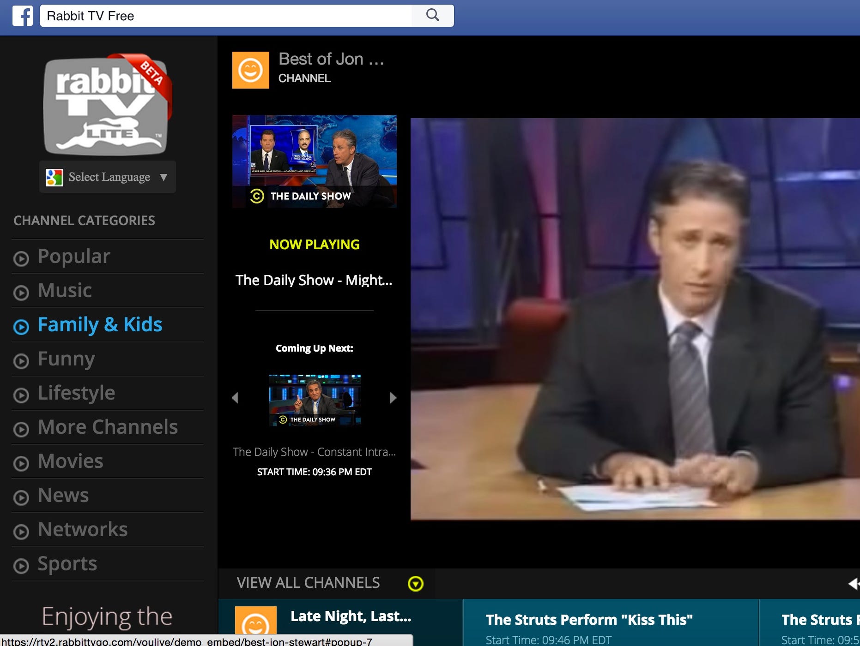This screenshot has height=646, width=860.
Task: Expand View All Channels with yellow arrow
Action: 416,583
